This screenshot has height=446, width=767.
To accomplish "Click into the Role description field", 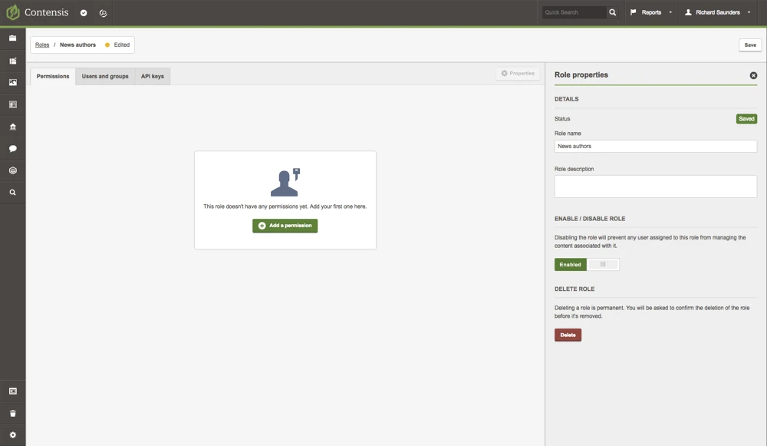I will click(x=655, y=187).
